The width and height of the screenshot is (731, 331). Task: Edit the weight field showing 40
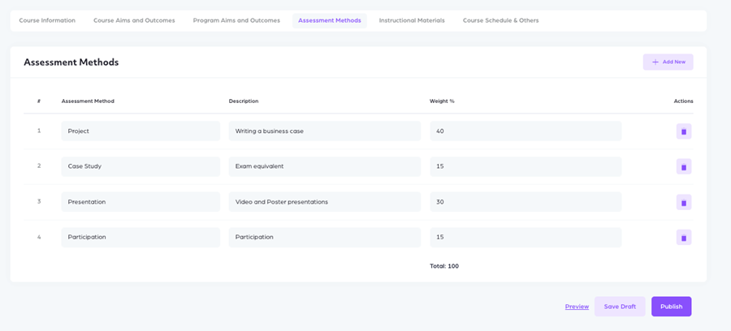[525, 131]
